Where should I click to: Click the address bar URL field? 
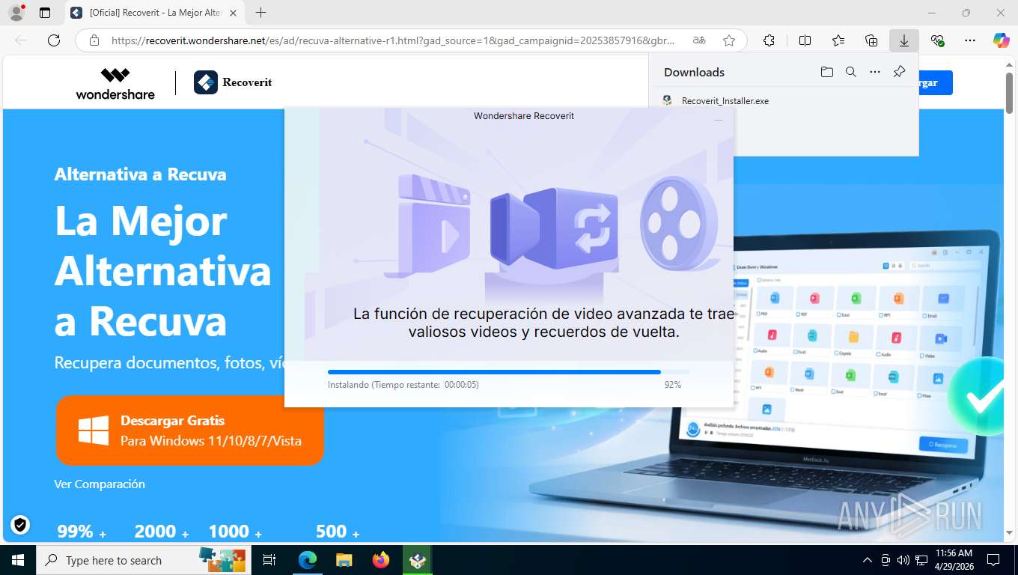(x=392, y=40)
